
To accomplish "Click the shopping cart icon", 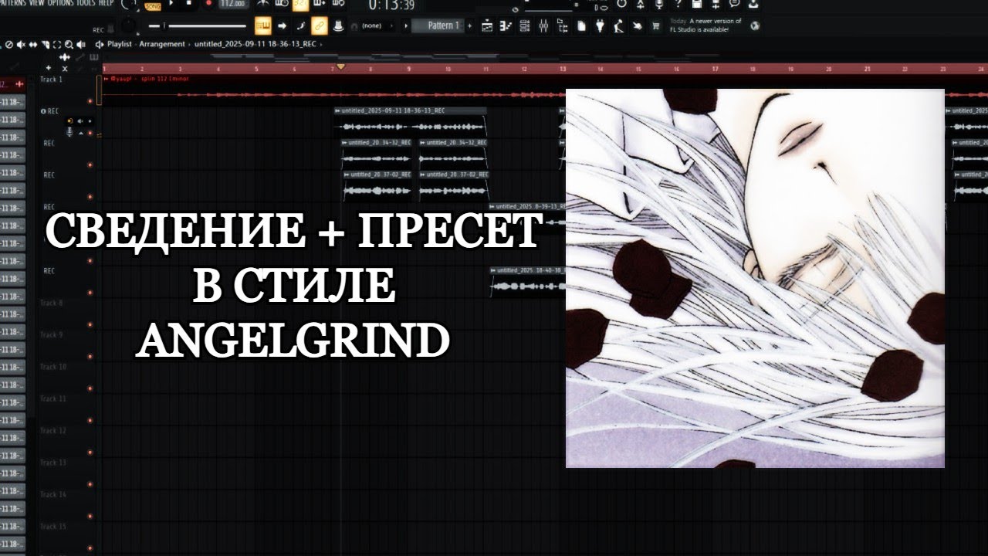I will point(655,26).
